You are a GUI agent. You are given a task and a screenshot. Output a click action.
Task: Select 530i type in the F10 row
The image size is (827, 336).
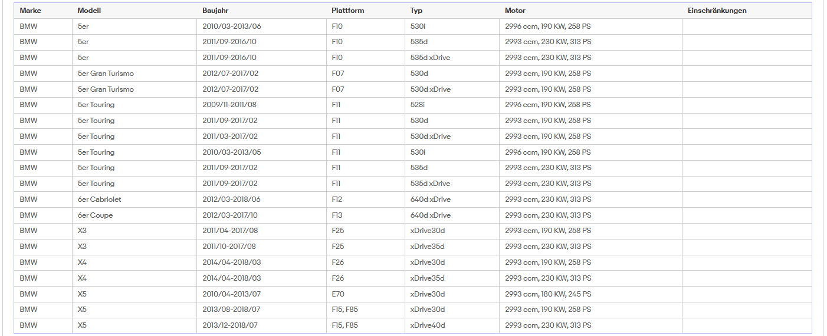(452, 26)
